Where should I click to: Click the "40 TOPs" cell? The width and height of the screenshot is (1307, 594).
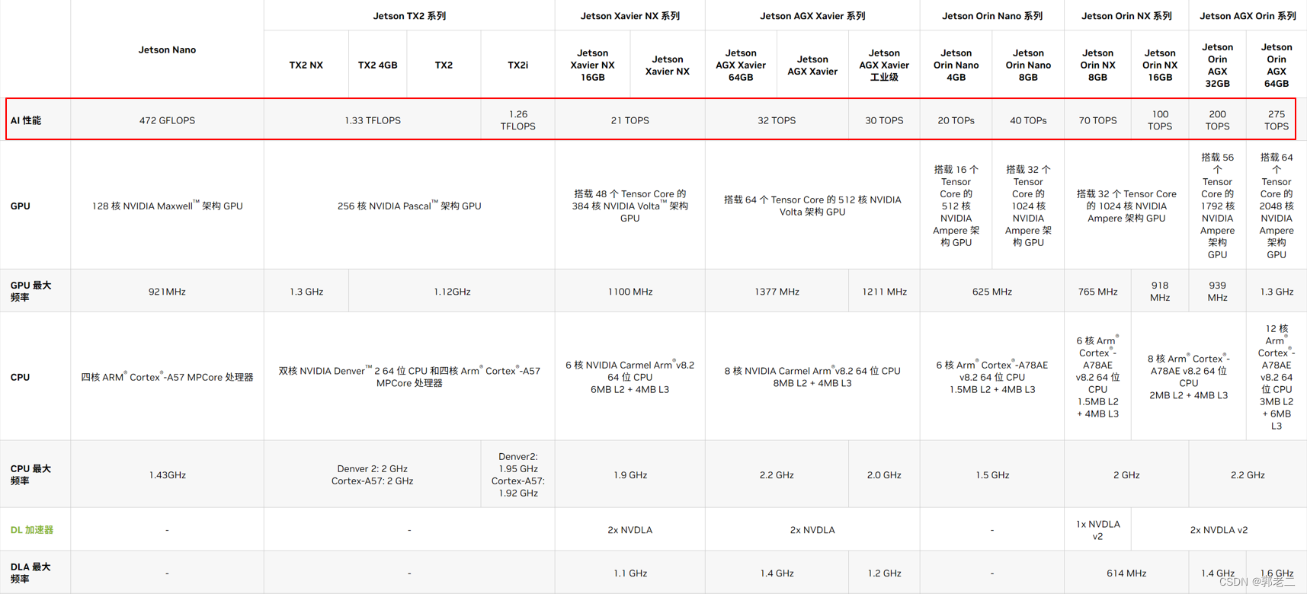pyautogui.click(x=1028, y=120)
